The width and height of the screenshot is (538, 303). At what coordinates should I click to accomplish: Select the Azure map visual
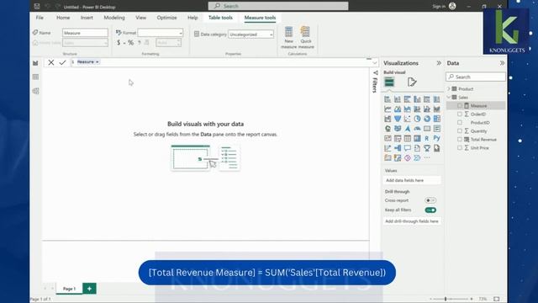(x=407, y=129)
